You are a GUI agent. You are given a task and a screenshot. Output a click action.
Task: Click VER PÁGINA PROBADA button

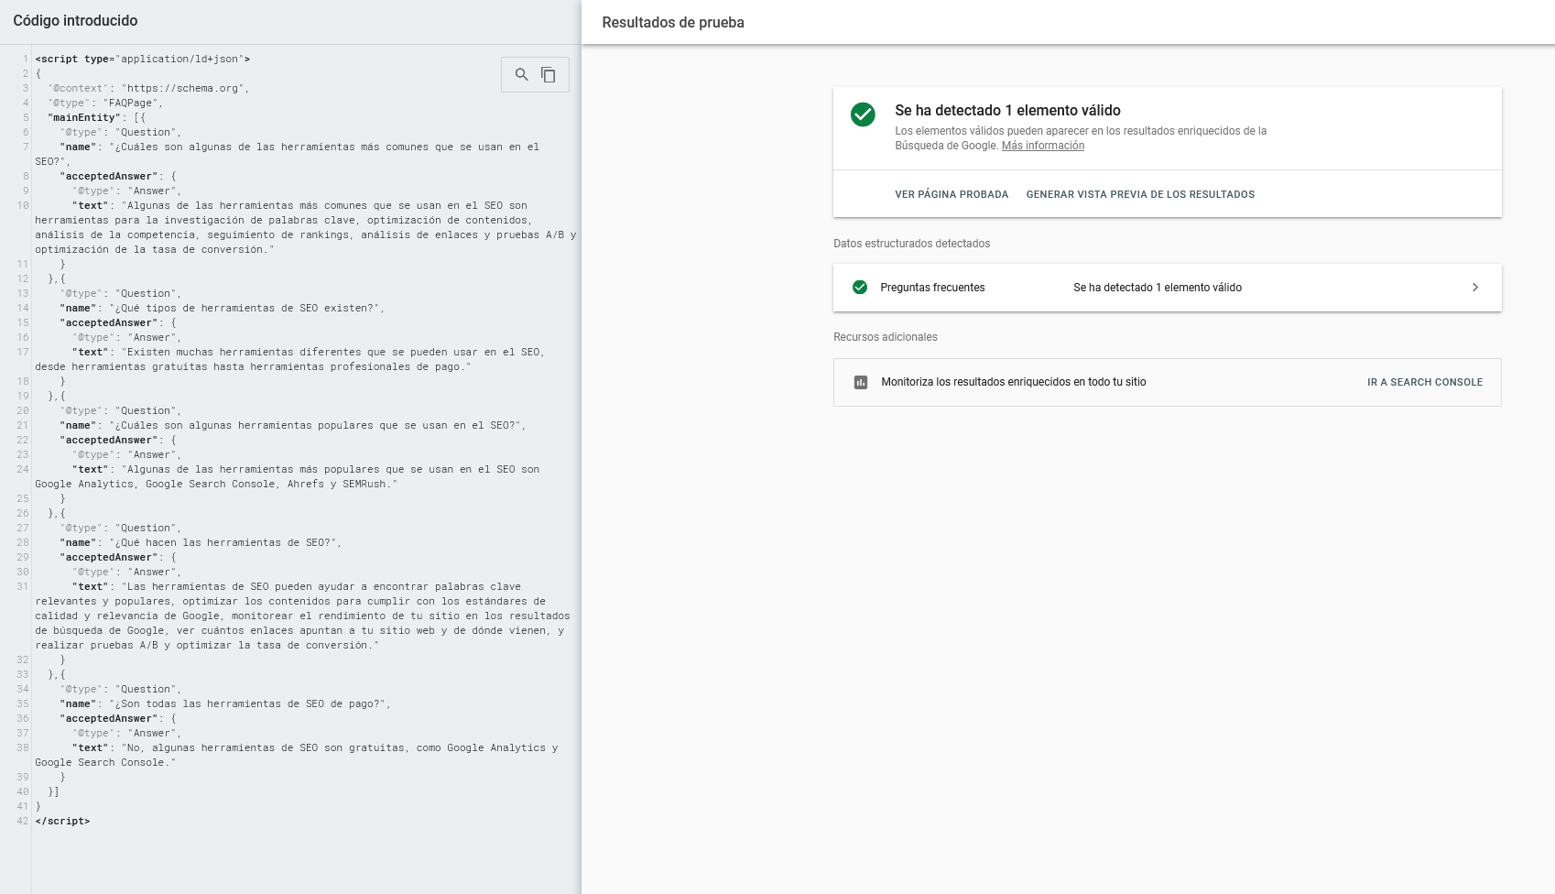coord(951,194)
